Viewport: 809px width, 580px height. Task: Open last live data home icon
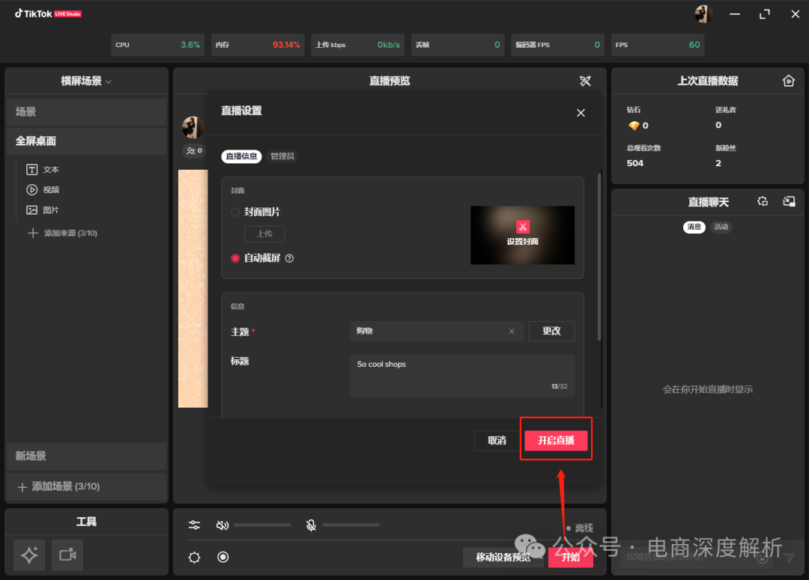pos(788,81)
